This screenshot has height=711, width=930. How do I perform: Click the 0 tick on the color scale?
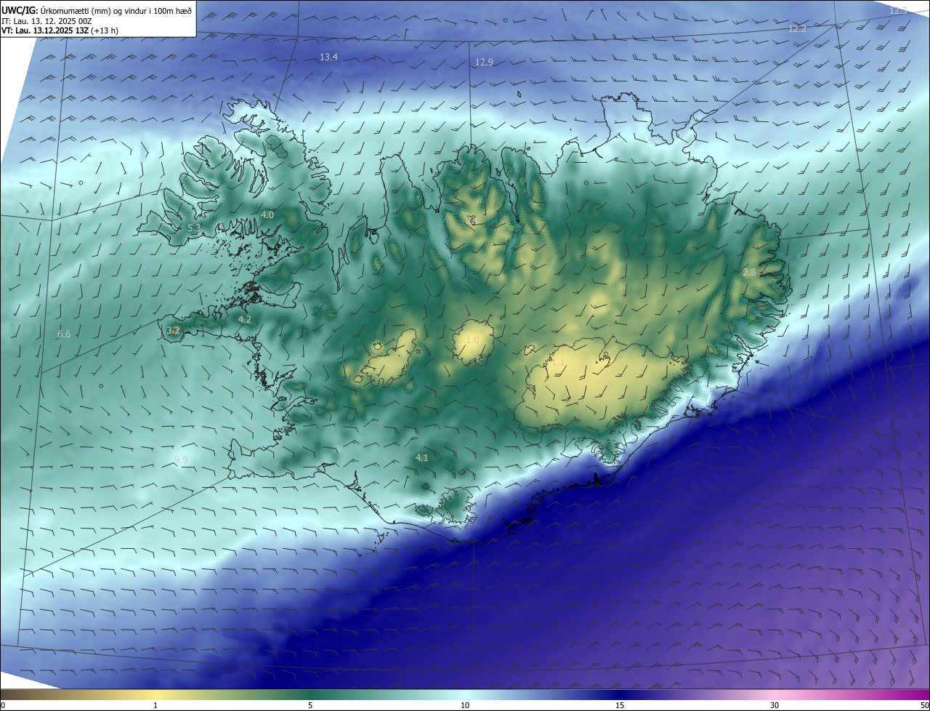coord(3,706)
